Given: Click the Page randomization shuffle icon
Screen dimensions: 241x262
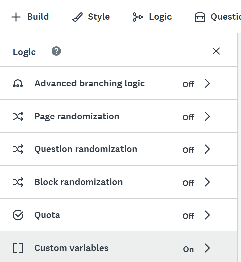Looking at the screenshot, I should (x=18, y=117).
